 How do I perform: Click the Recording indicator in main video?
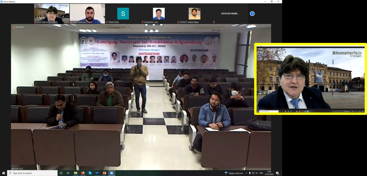18,27
